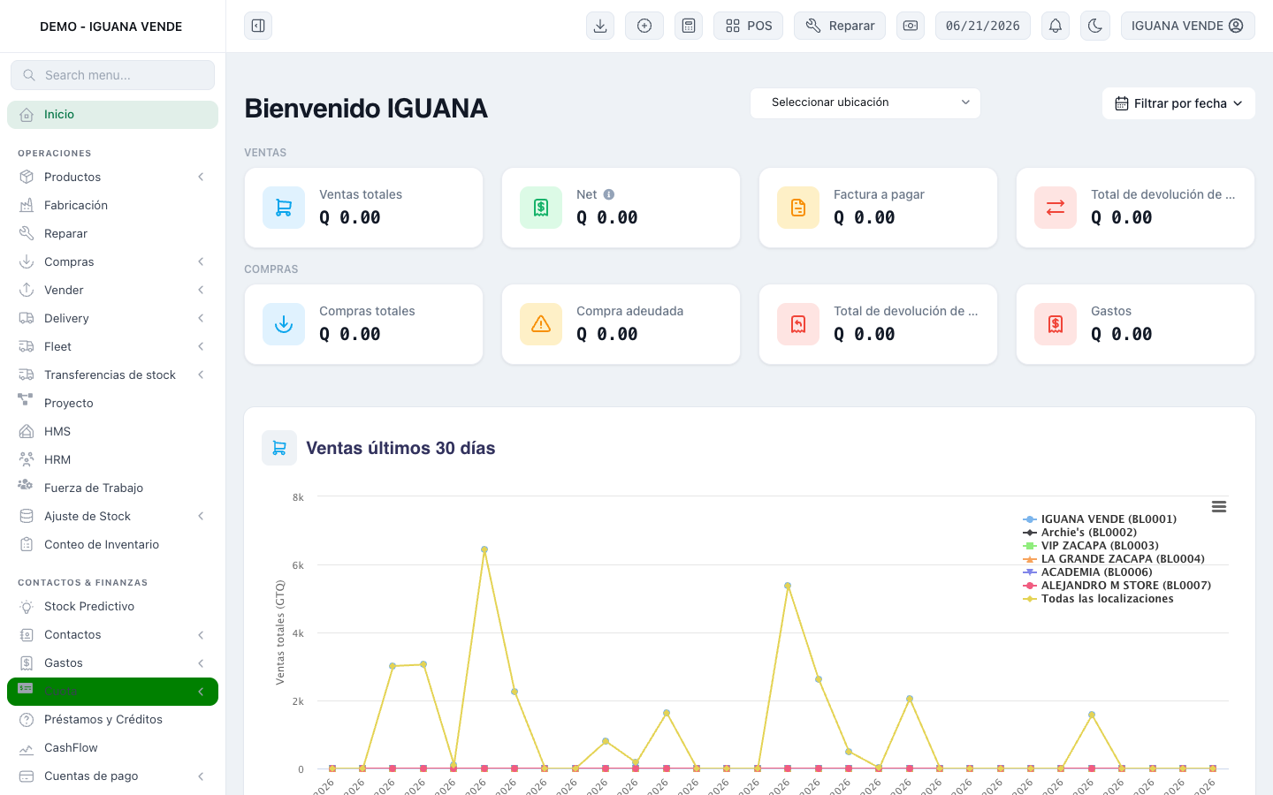Toggle the sidebar collapse icon

pyautogui.click(x=258, y=26)
